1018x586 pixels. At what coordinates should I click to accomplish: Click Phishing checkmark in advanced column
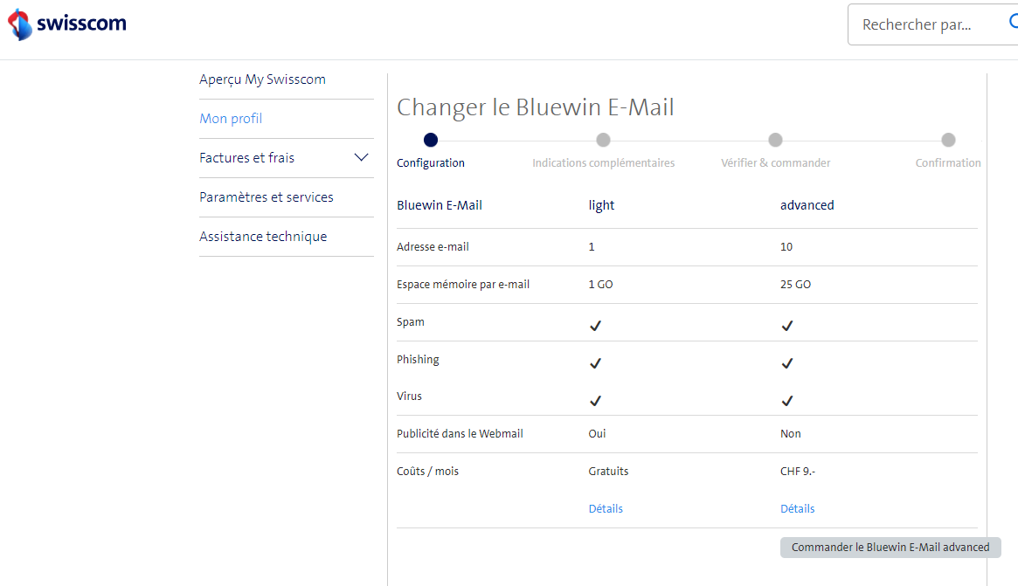pyautogui.click(x=786, y=363)
